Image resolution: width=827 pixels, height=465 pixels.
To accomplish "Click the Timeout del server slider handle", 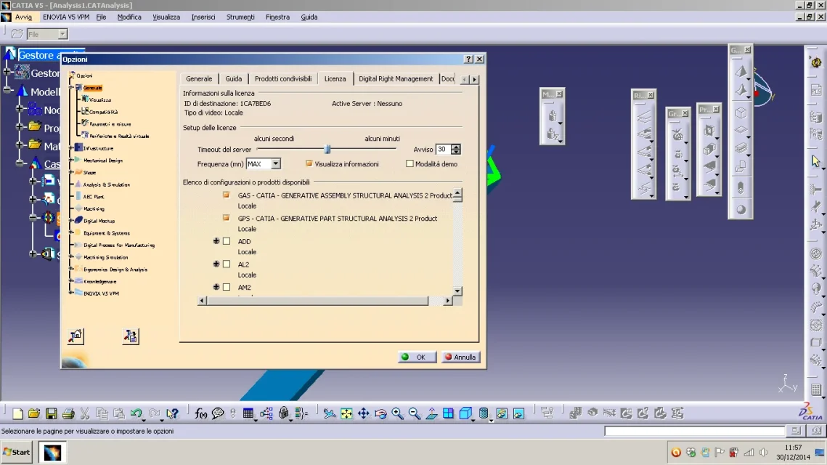I will click(x=327, y=150).
